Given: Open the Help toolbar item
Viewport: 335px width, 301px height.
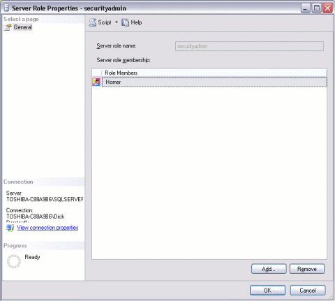Looking at the screenshot, I should pos(132,22).
